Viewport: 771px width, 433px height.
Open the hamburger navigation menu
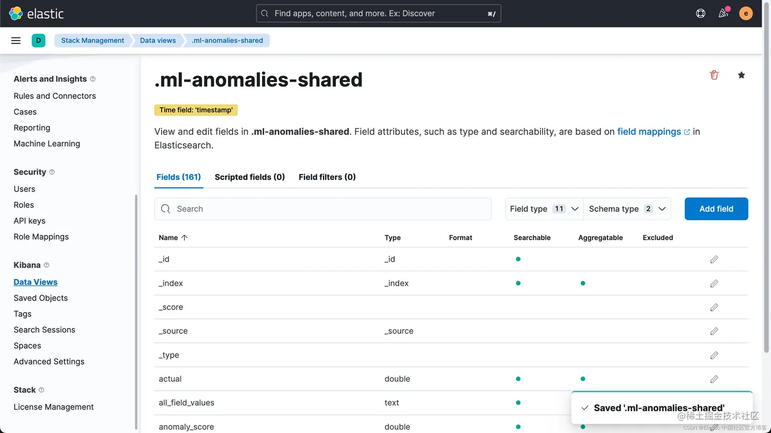16,41
